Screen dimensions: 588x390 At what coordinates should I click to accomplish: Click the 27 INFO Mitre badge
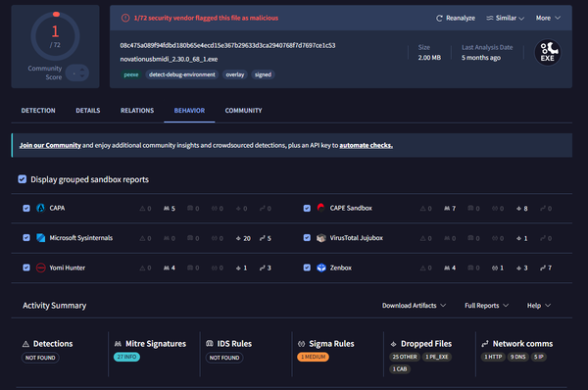(126, 357)
